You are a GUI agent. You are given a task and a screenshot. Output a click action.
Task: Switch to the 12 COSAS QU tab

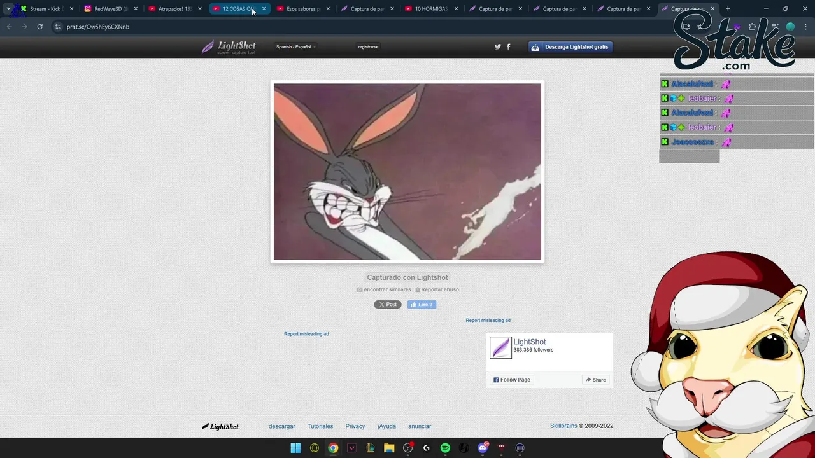[x=239, y=9]
